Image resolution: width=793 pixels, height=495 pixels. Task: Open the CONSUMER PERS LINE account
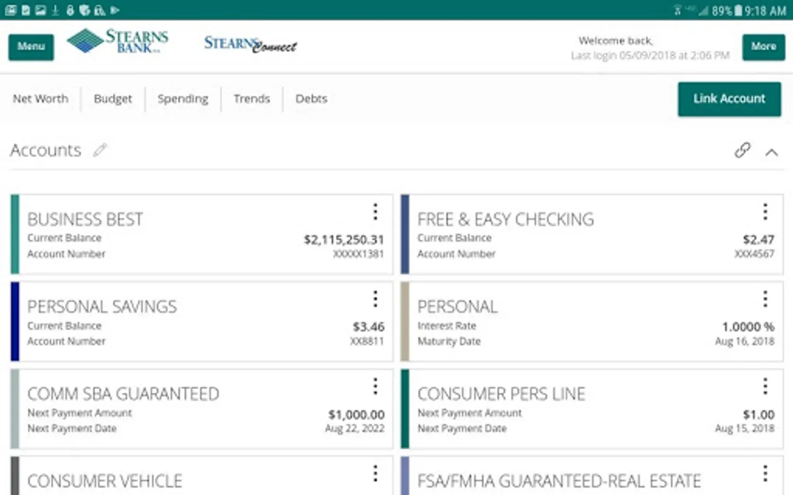coord(501,394)
